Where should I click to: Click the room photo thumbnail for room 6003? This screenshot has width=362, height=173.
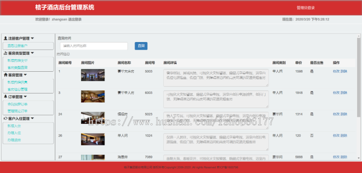coord(93,96)
